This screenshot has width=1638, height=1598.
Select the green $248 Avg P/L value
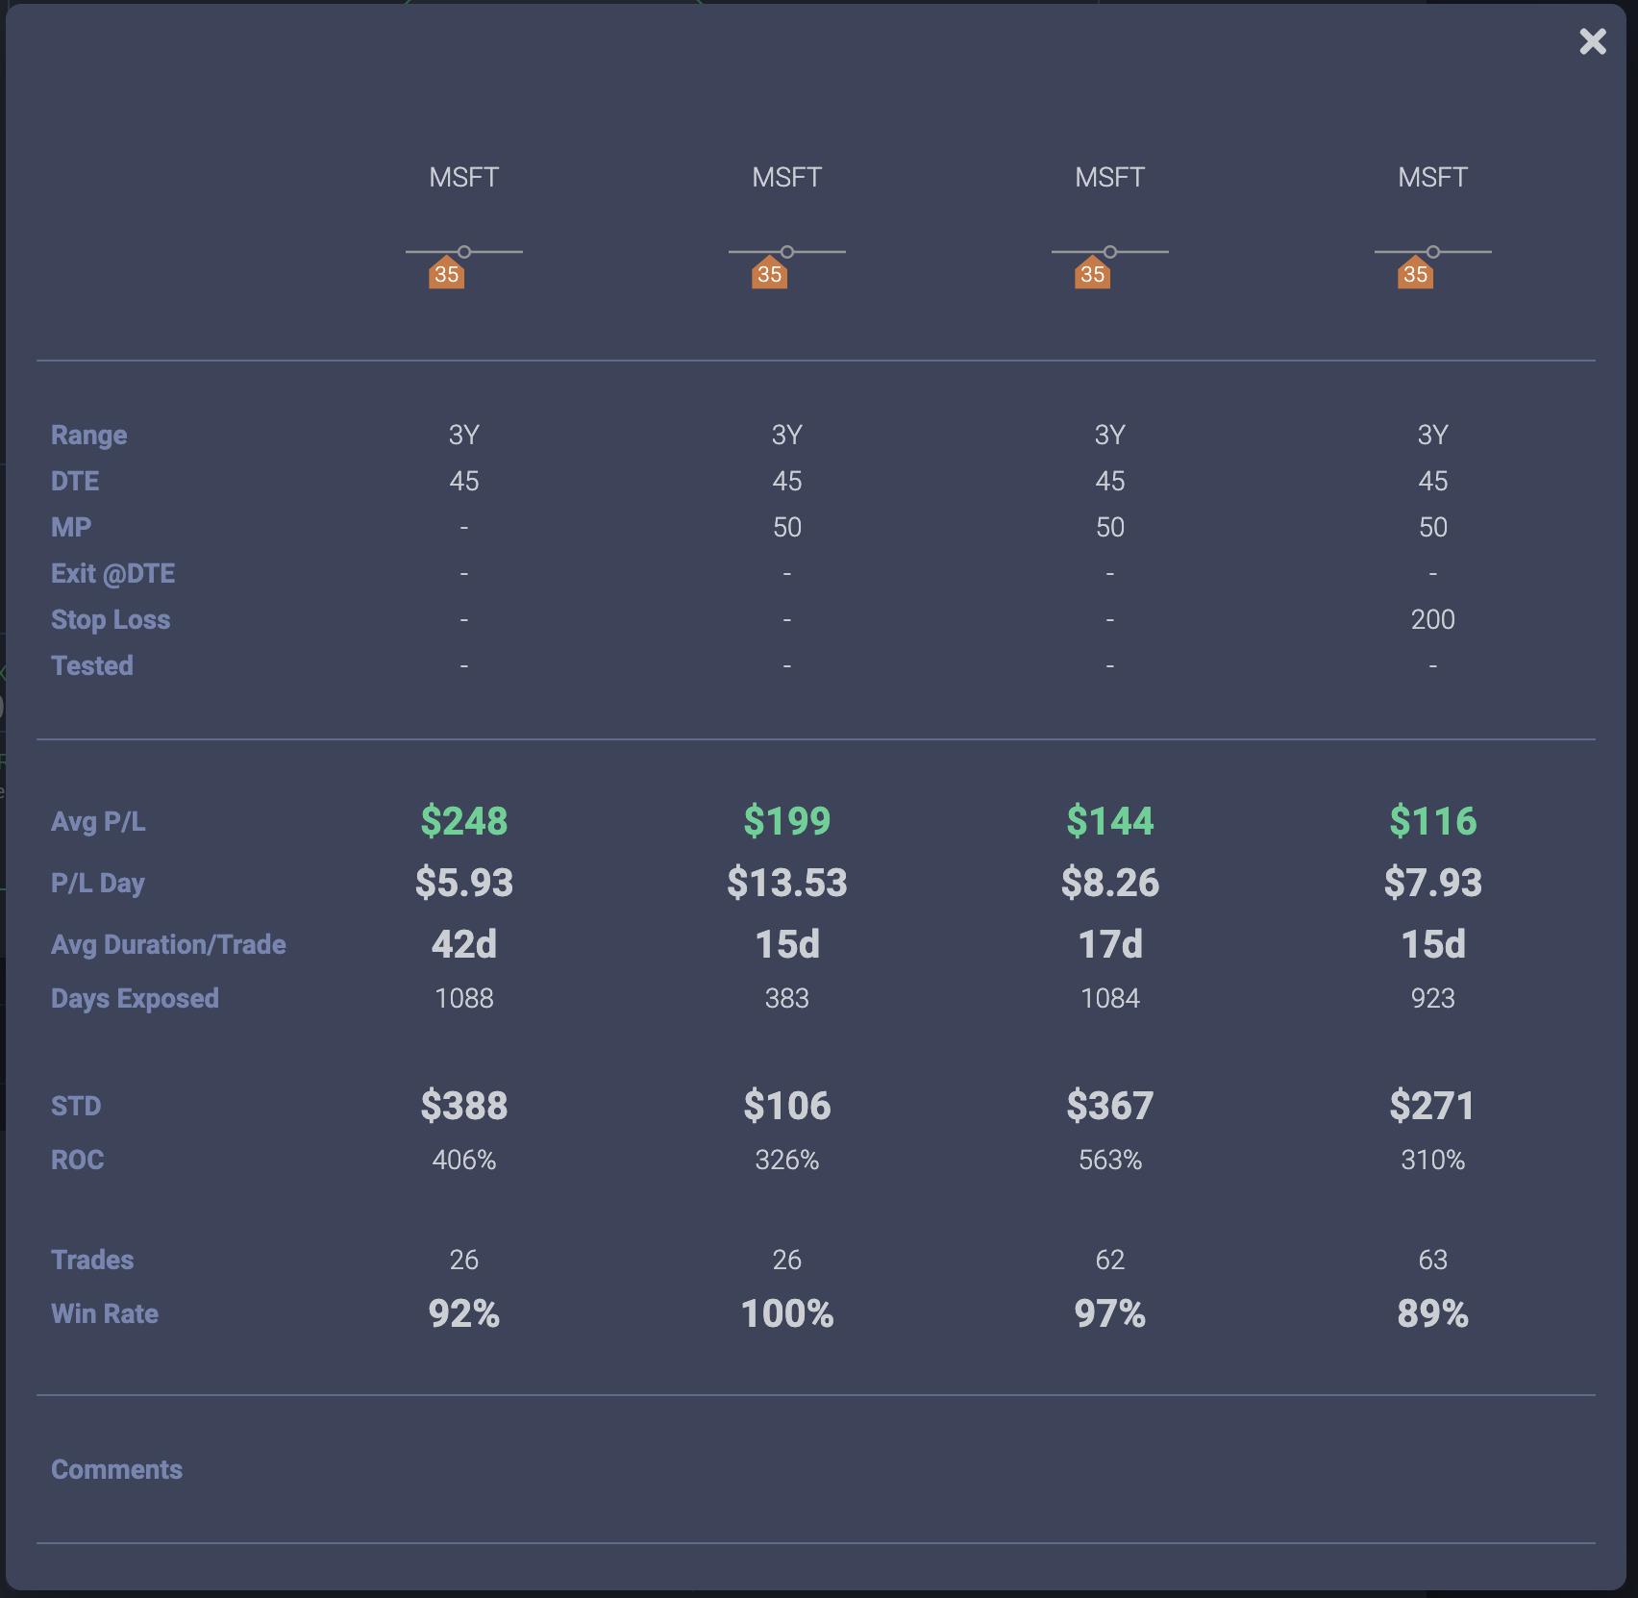[465, 822]
